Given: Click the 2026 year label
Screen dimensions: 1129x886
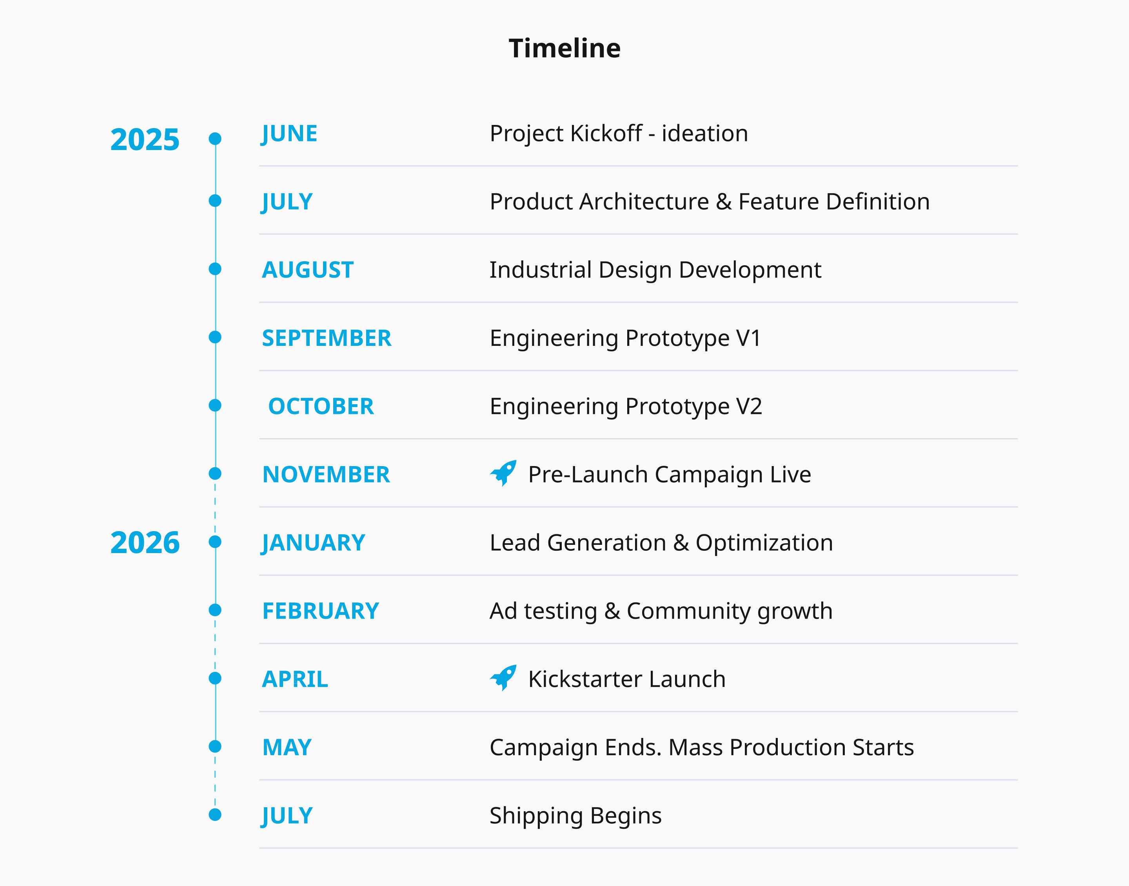Looking at the screenshot, I should click(x=145, y=542).
